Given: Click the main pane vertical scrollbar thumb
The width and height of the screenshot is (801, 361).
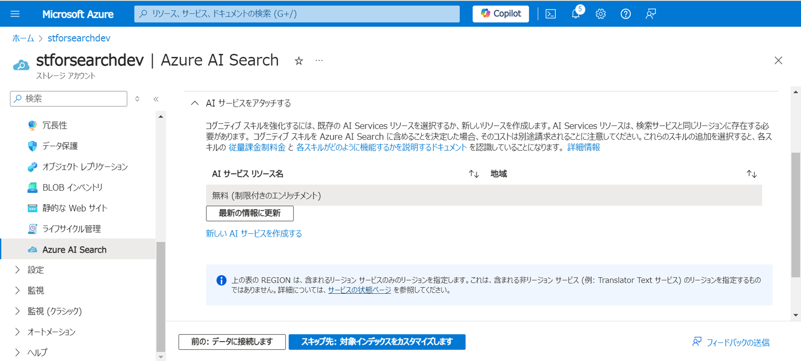Looking at the screenshot, I should [796, 215].
